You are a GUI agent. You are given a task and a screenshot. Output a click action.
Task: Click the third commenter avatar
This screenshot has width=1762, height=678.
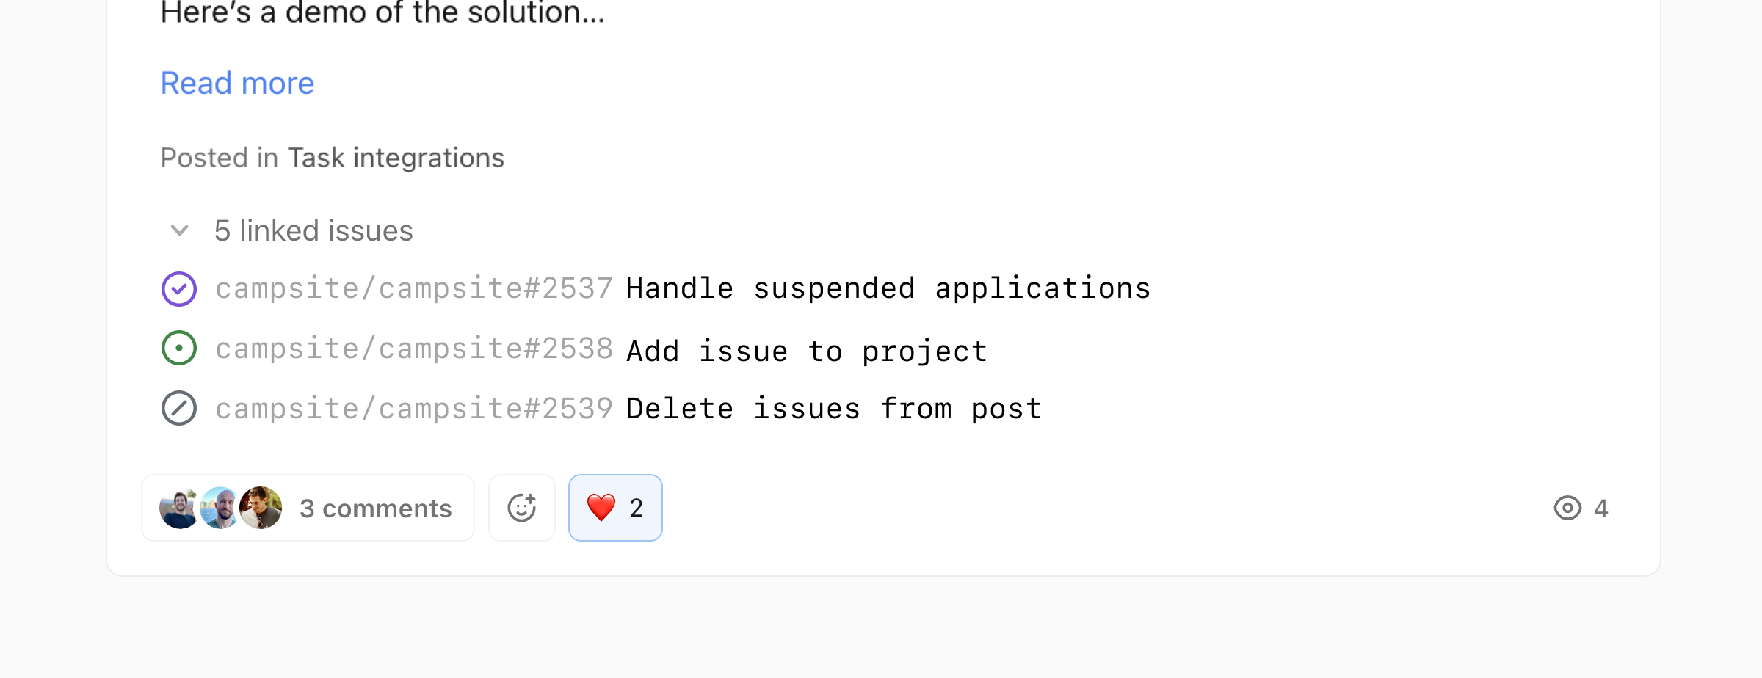pyautogui.click(x=261, y=508)
